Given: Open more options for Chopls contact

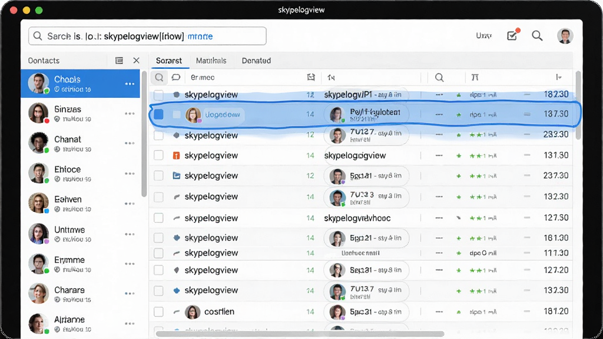Looking at the screenshot, I should point(130,84).
